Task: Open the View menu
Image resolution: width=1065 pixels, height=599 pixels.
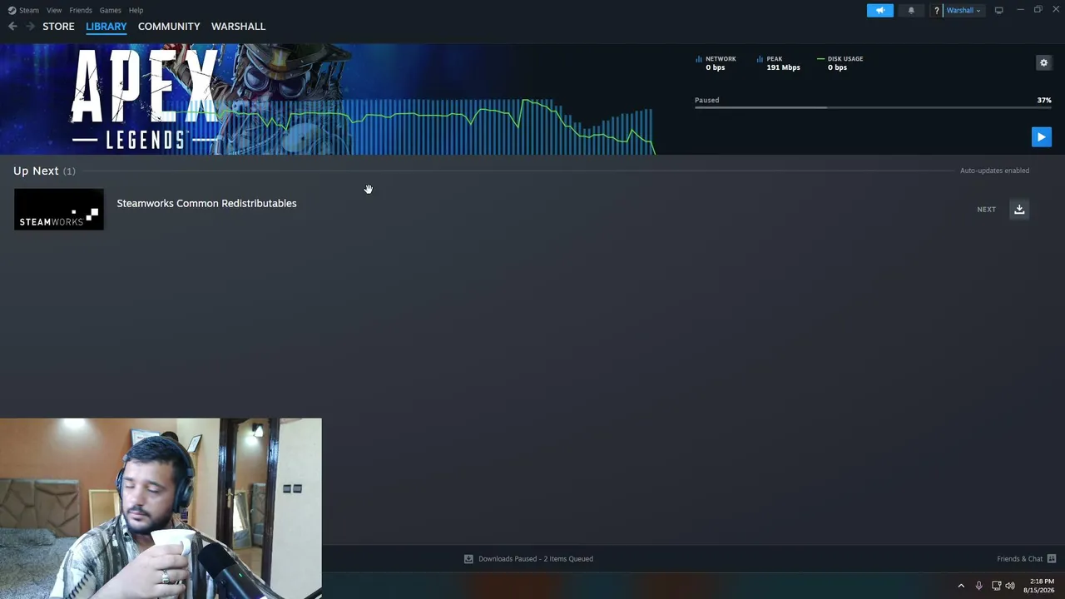Action: (54, 10)
